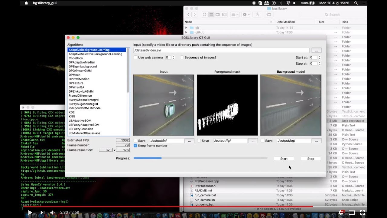Go back in Finder window

[189, 15]
